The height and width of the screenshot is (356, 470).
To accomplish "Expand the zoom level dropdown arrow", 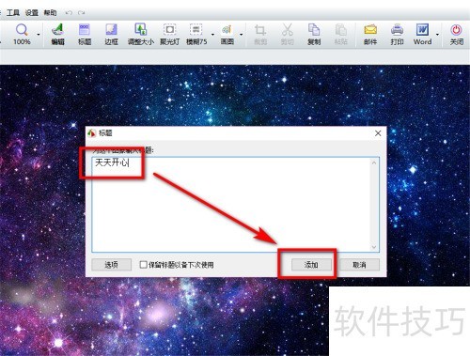I will (x=39, y=35).
